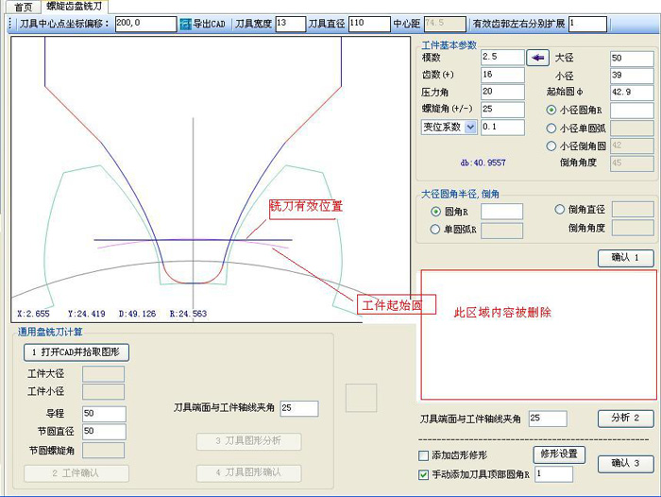Click the 刀具宽度 input field
This screenshot has height=497, width=661.
click(290, 24)
